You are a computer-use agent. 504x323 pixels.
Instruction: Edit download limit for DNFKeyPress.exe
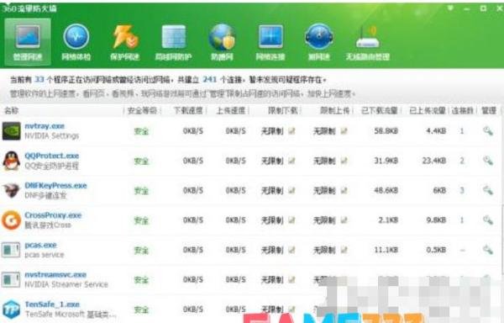(x=291, y=190)
